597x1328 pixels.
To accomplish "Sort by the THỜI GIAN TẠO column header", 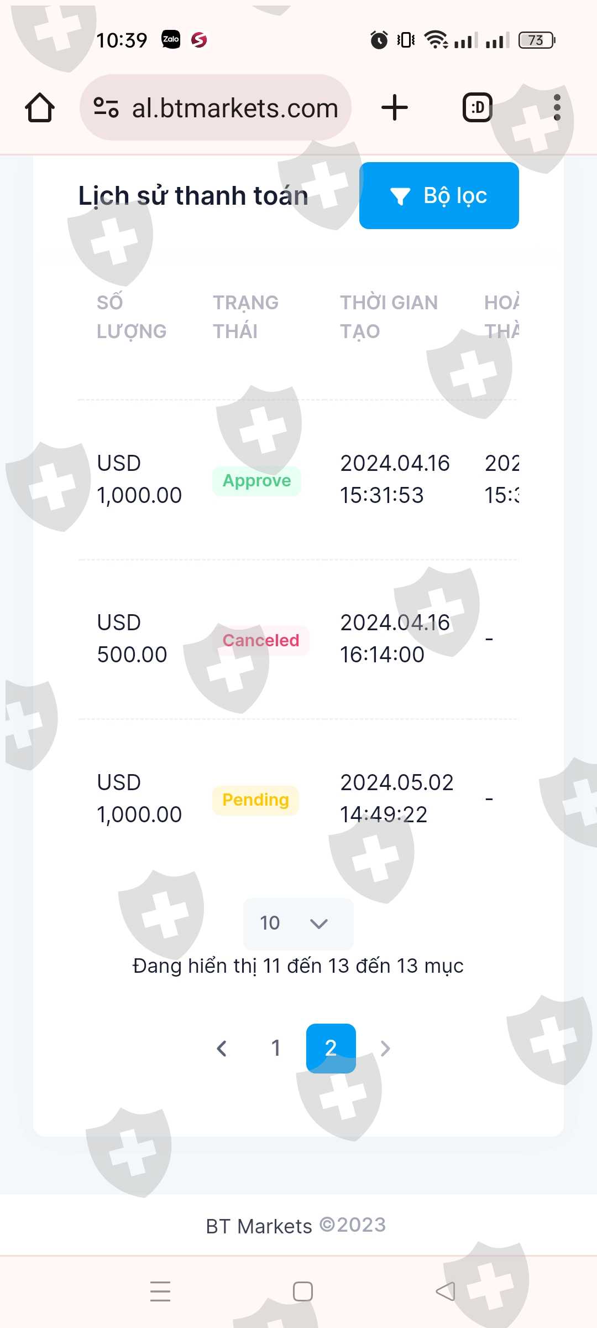I will tap(389, 317).
